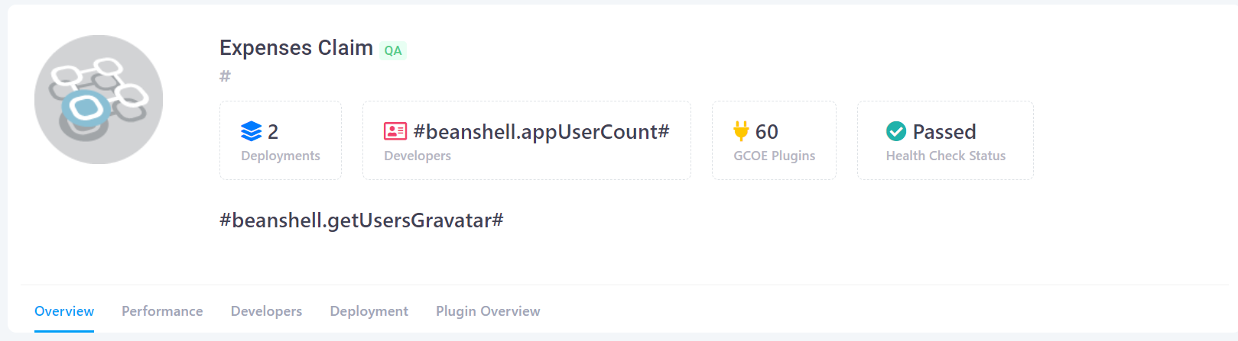Click the #beanshell.appUserCount# text

coord(541,132)
